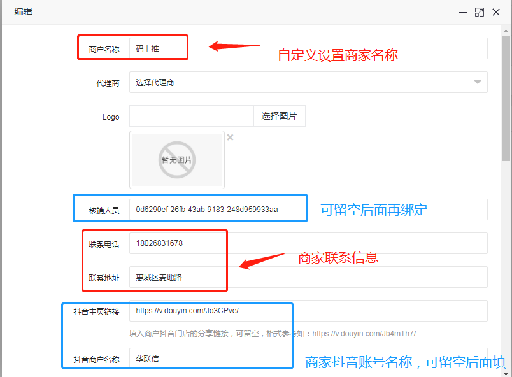Click the 抖音商户名称 input field
This screenshot has height=377, width=512.
[308, 359]
